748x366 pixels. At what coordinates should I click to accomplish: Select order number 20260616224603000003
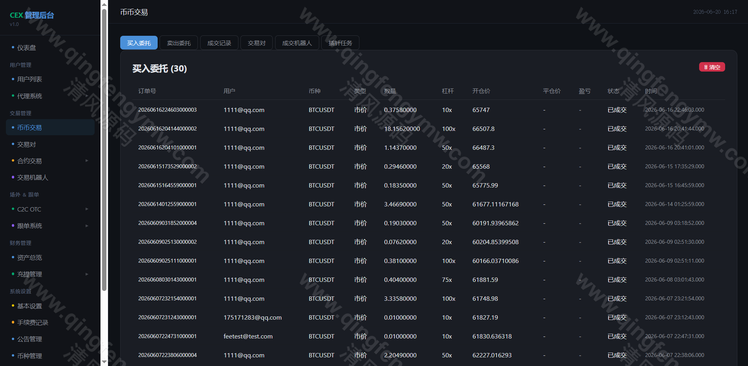167,110
